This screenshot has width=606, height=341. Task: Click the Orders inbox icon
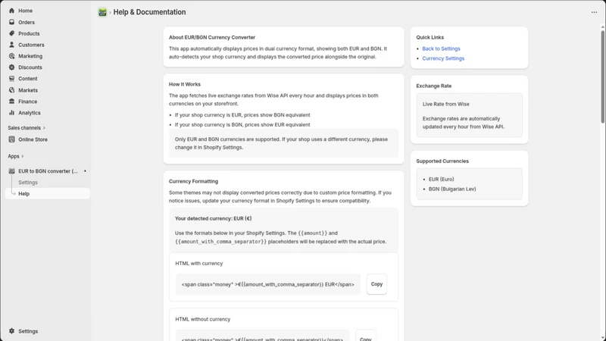(11, 22)
